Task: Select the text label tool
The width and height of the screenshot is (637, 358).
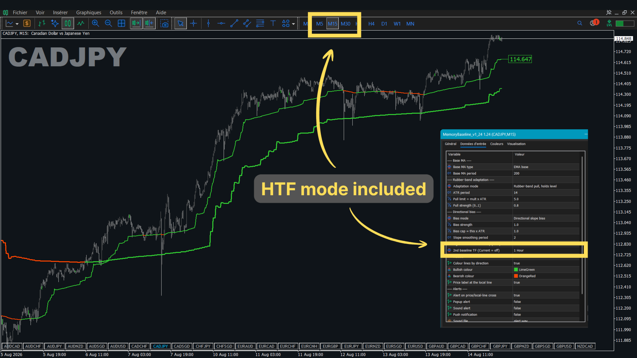Action: click(273, 24)
